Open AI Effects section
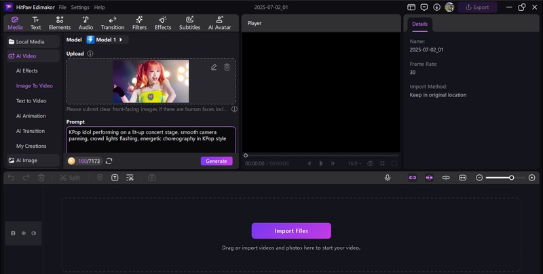 (x=26, y=71)
